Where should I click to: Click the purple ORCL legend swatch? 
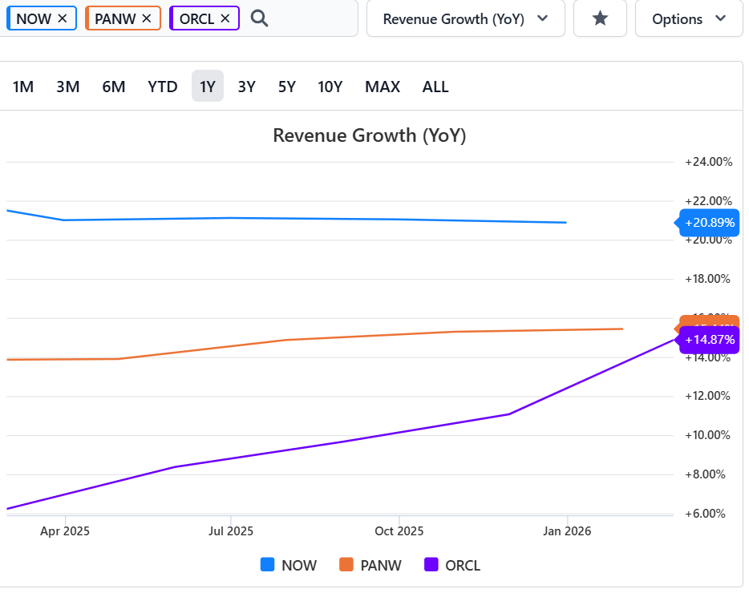(431, 565)
